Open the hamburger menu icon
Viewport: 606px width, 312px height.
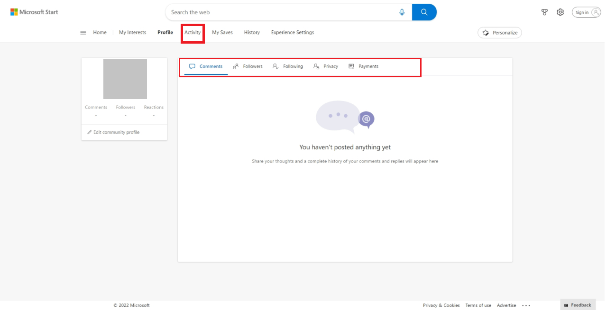pos(83,33)
